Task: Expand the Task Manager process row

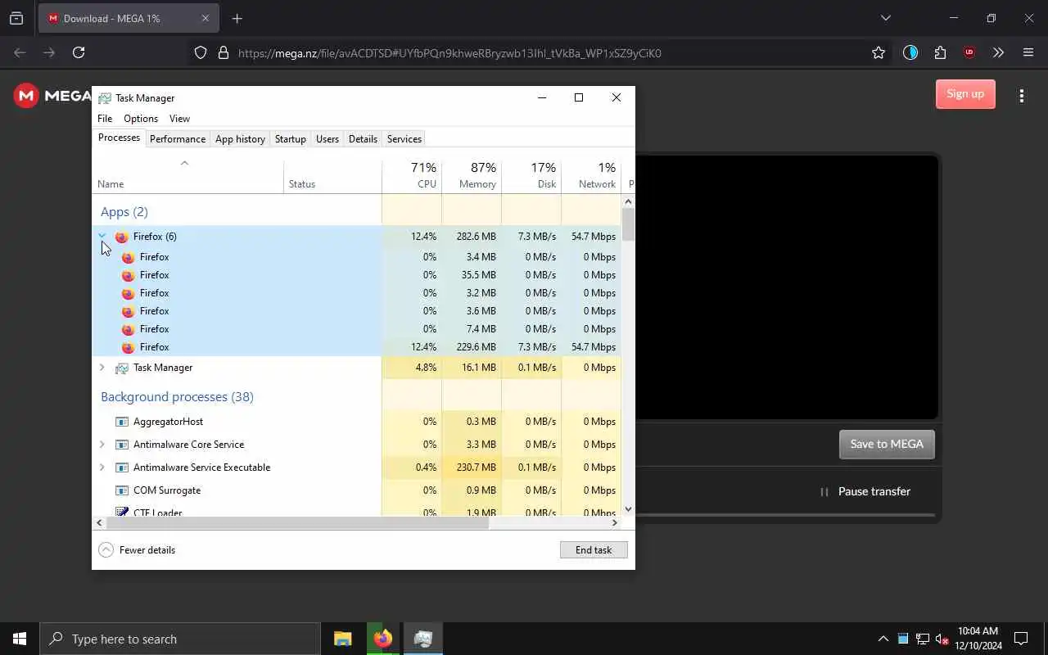Action: click(x=102, y=368)
